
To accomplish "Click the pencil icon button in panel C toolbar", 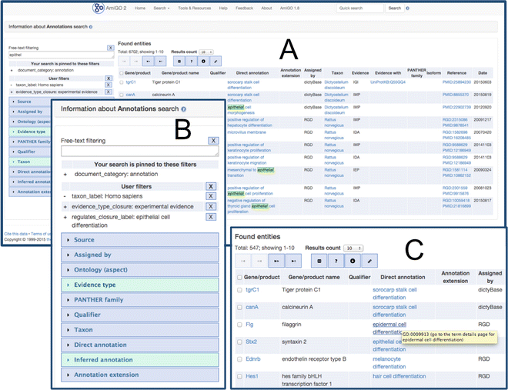I will pyautogui.click(x=369, y=261).
